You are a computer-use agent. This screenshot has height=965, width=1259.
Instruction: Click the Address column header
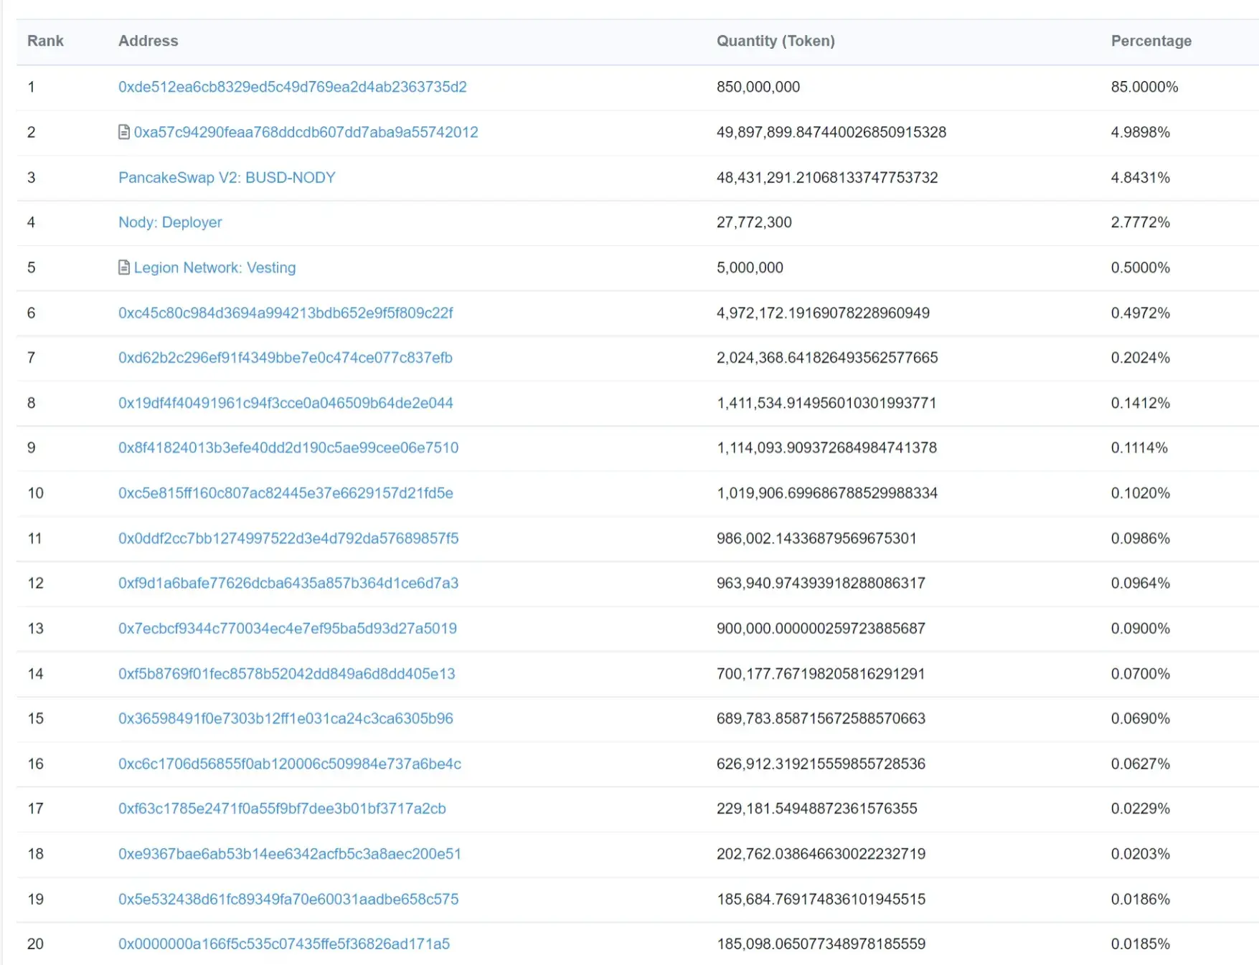148,41
